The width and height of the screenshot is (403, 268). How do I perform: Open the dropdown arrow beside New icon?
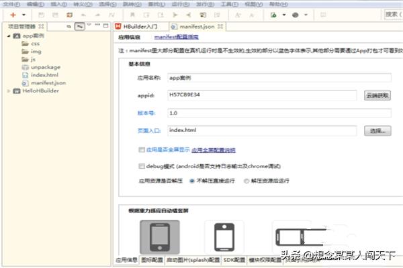pyautogui.click(x=24, y=14)
